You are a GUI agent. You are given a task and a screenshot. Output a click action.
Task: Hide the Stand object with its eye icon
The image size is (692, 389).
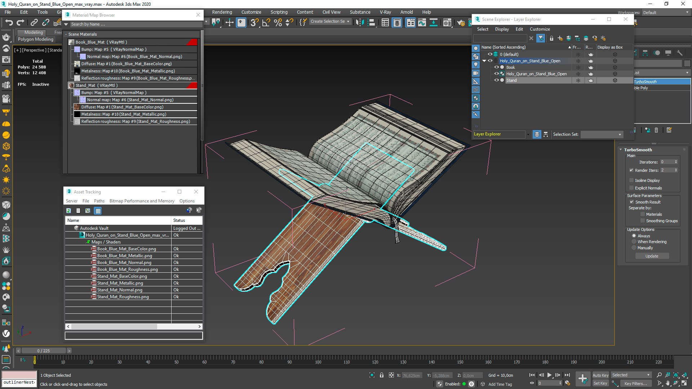point(496,80)
